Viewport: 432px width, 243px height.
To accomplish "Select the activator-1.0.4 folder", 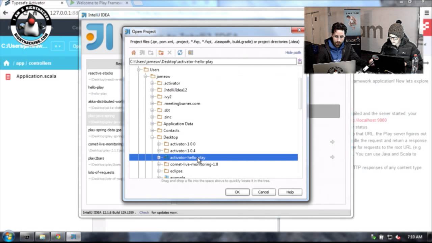I will pos(183,151).
